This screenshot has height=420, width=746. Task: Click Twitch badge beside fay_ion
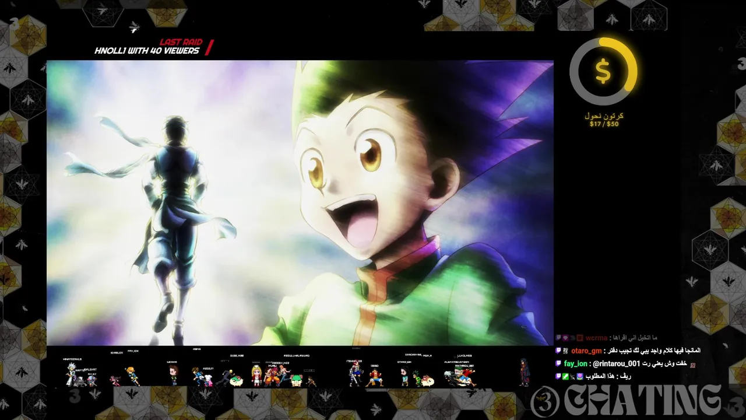[x=558, y=363]
